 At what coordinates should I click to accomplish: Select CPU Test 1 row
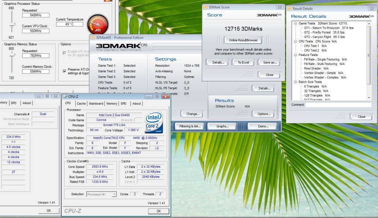pyautogui.click(x=315, y=46)
